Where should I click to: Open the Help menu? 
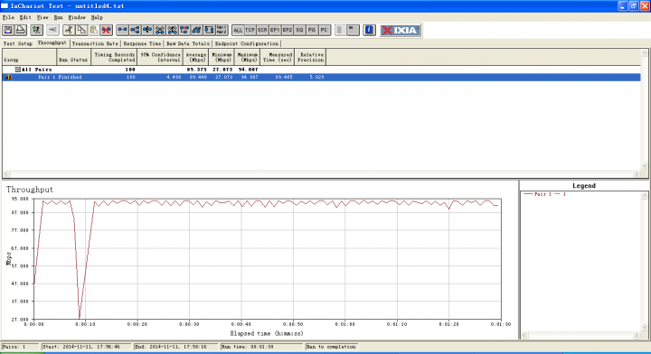click(97, 17)
